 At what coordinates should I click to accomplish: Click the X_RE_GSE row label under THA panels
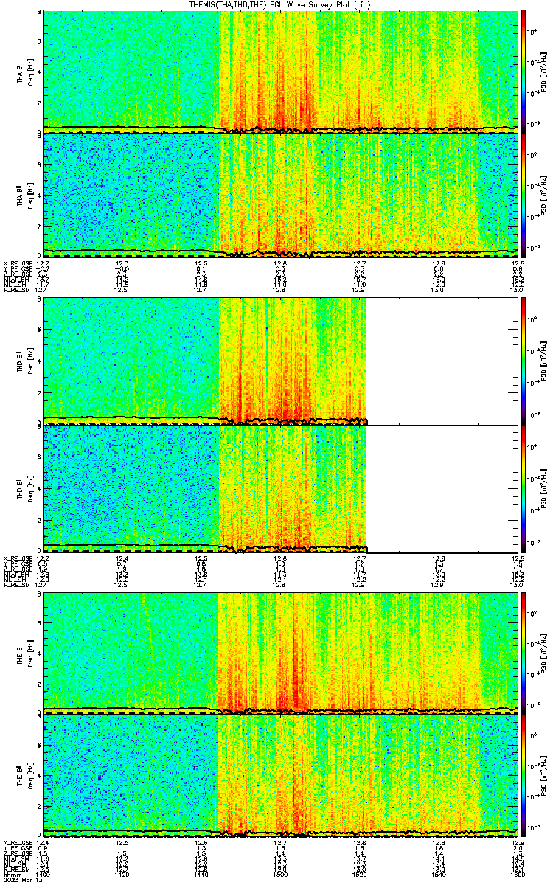[x=16, y=263]
